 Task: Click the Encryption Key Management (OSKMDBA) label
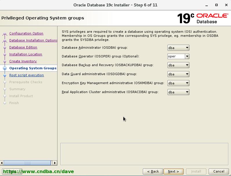pyautogui.click(x=113, y=83)
